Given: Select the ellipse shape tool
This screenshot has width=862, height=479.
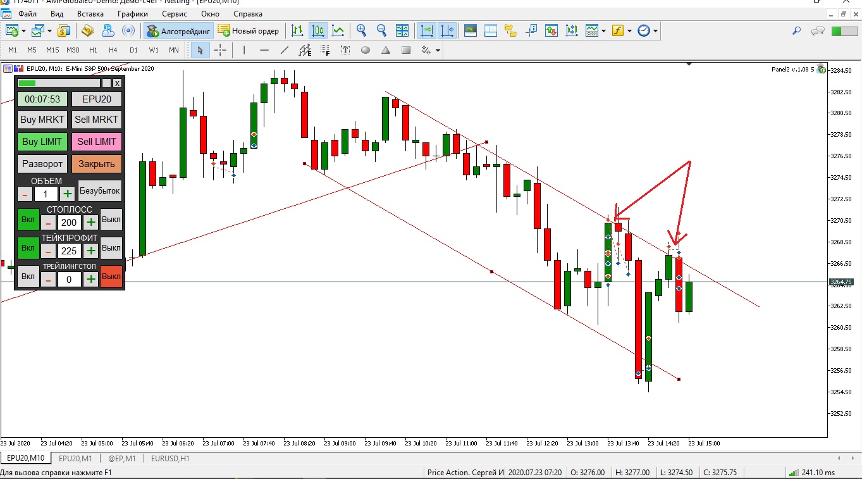Looking at the screenshot, I should point(366,50).
